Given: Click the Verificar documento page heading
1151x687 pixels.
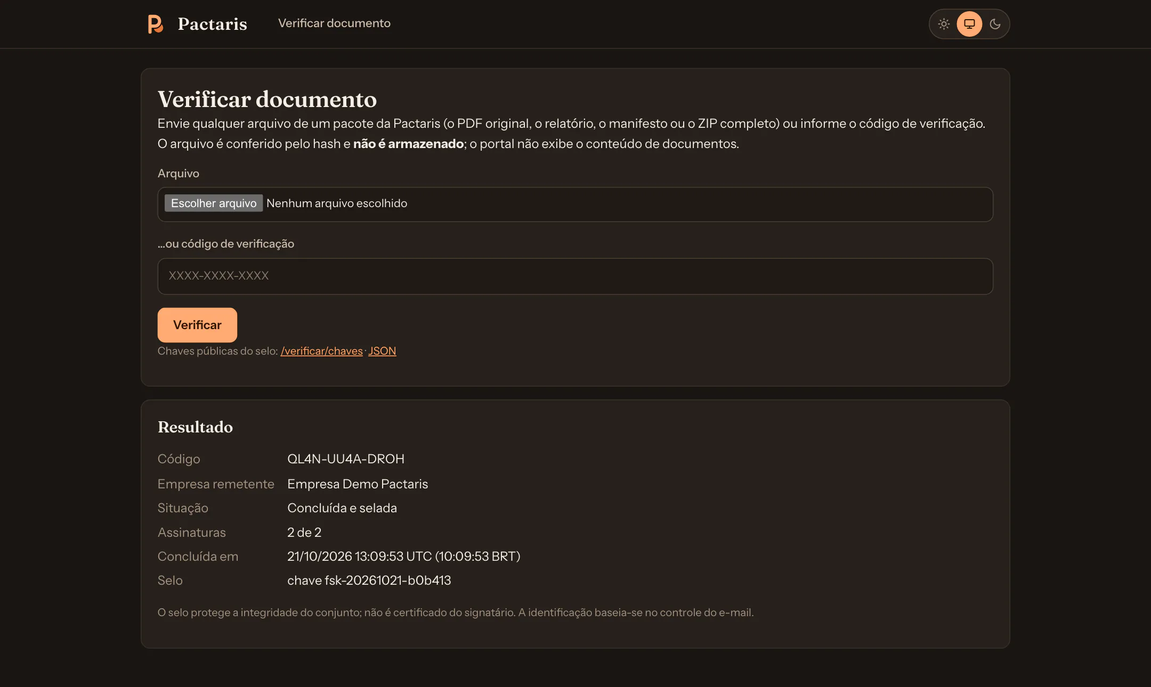Looking at the screenshot, I should click(x=267, y=100).
